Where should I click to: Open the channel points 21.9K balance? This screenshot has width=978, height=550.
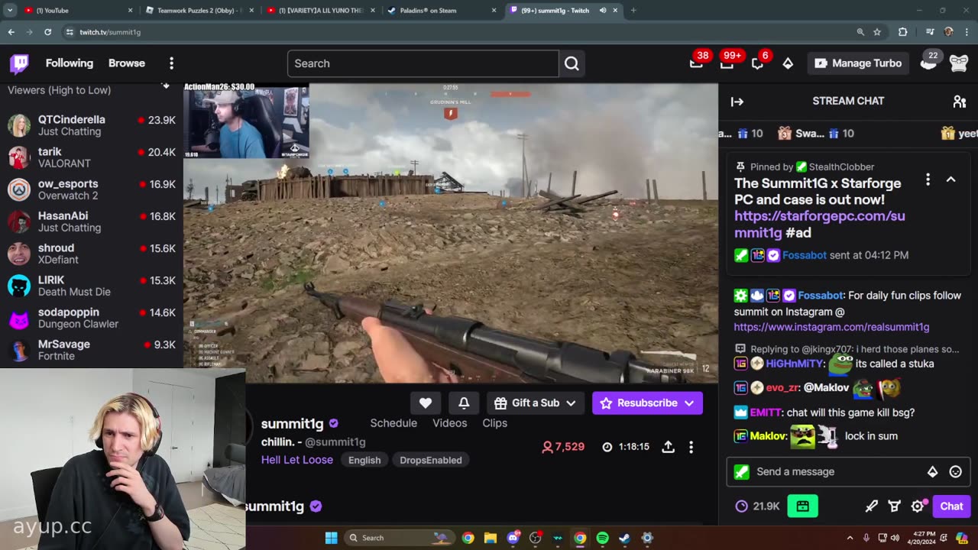pyautogui.click(x=757, y=506)
